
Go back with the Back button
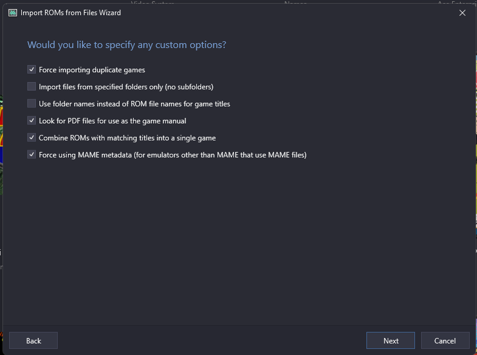(x=33, y=340)
